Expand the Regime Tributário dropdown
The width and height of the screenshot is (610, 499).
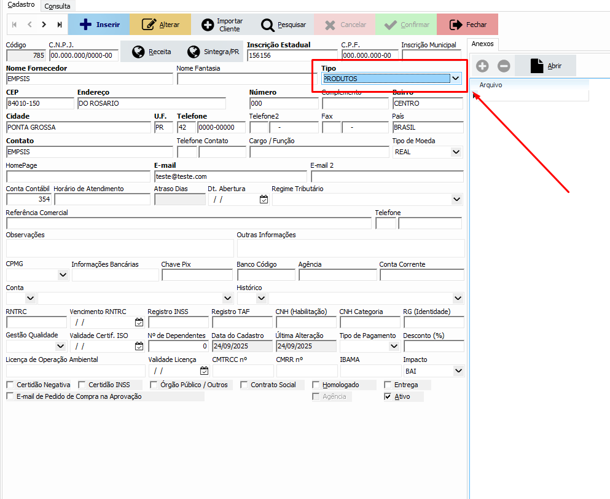[x=456, y=199]
